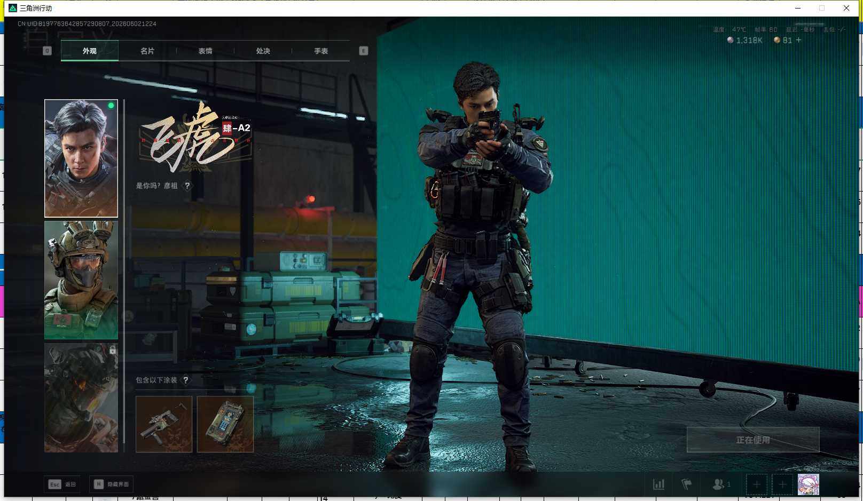
Task: Click the 包含以下涂装 label
Action: pos(156,380)
